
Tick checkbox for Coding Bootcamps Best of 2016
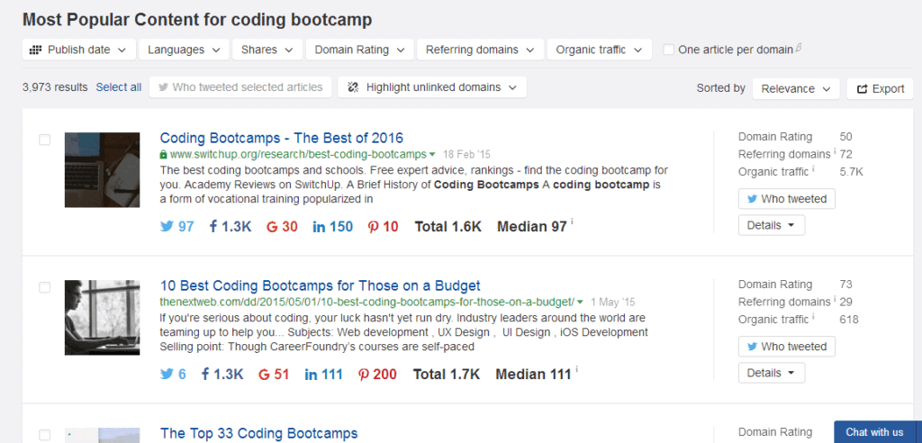pyautogui.click(x=45, y=140)
